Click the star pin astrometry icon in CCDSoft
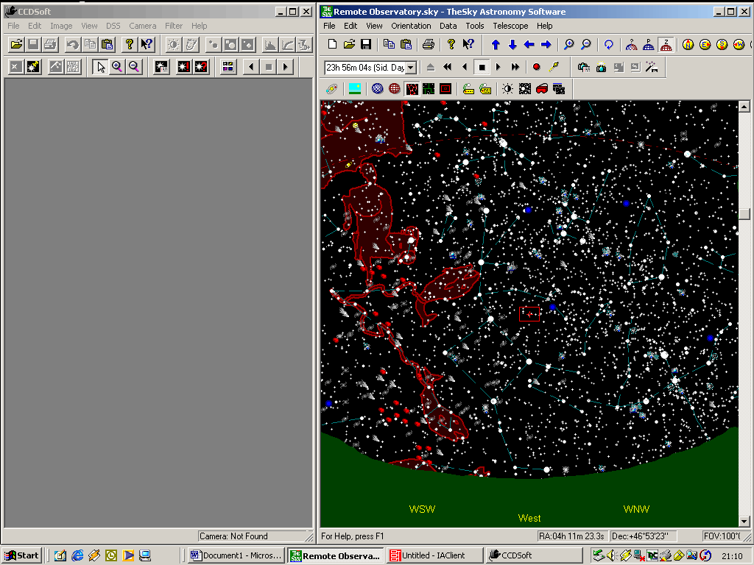Screen dimensions: 754x565 point(32,67)
